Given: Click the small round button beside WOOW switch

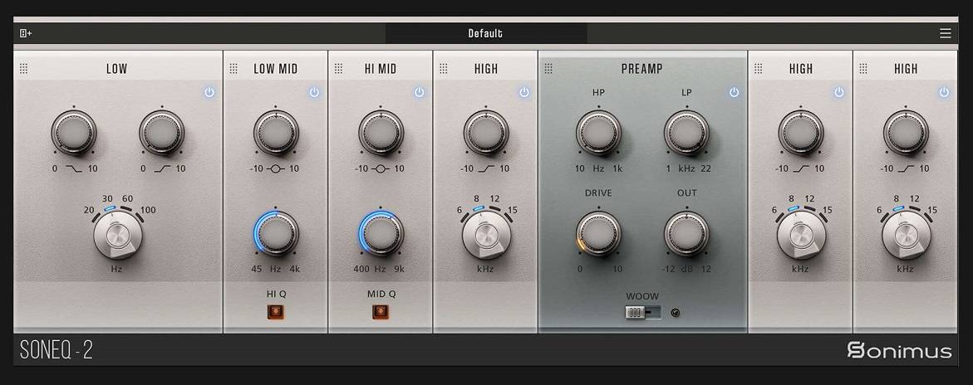Looking at the screenshot, I should point(675,313).
